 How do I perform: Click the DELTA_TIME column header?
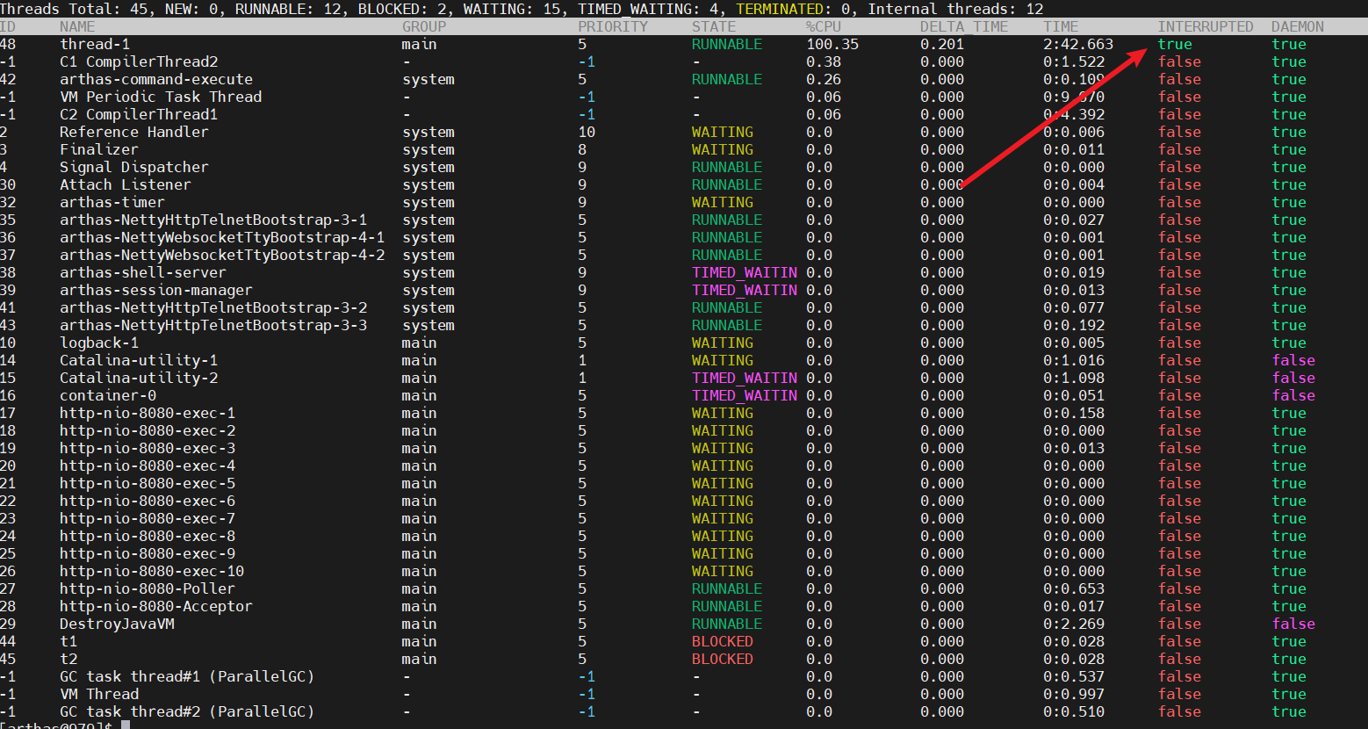[x=963, y=26]
